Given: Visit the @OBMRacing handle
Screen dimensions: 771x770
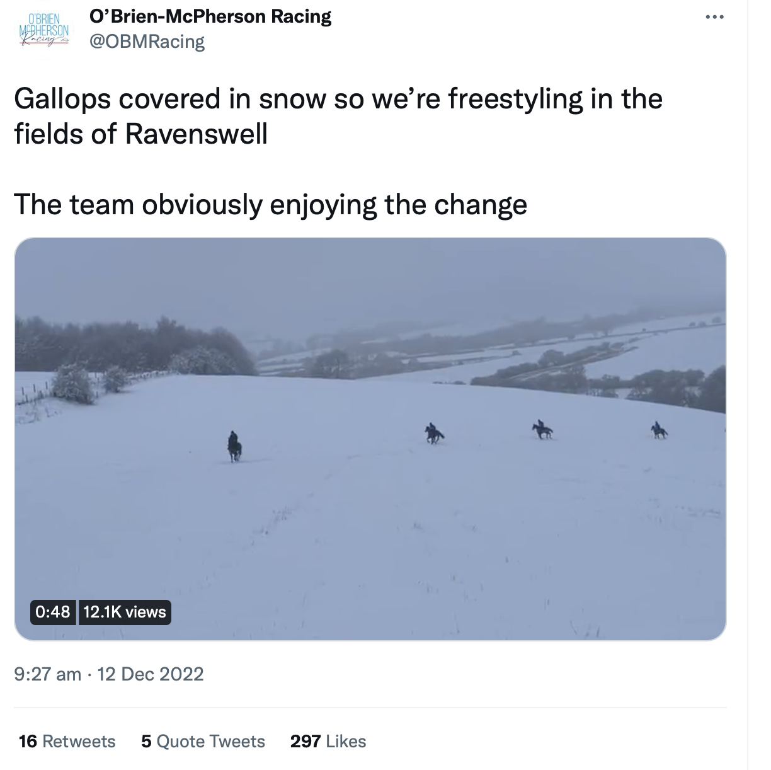Looking at the screenshot, I should [x=147, y=42].
